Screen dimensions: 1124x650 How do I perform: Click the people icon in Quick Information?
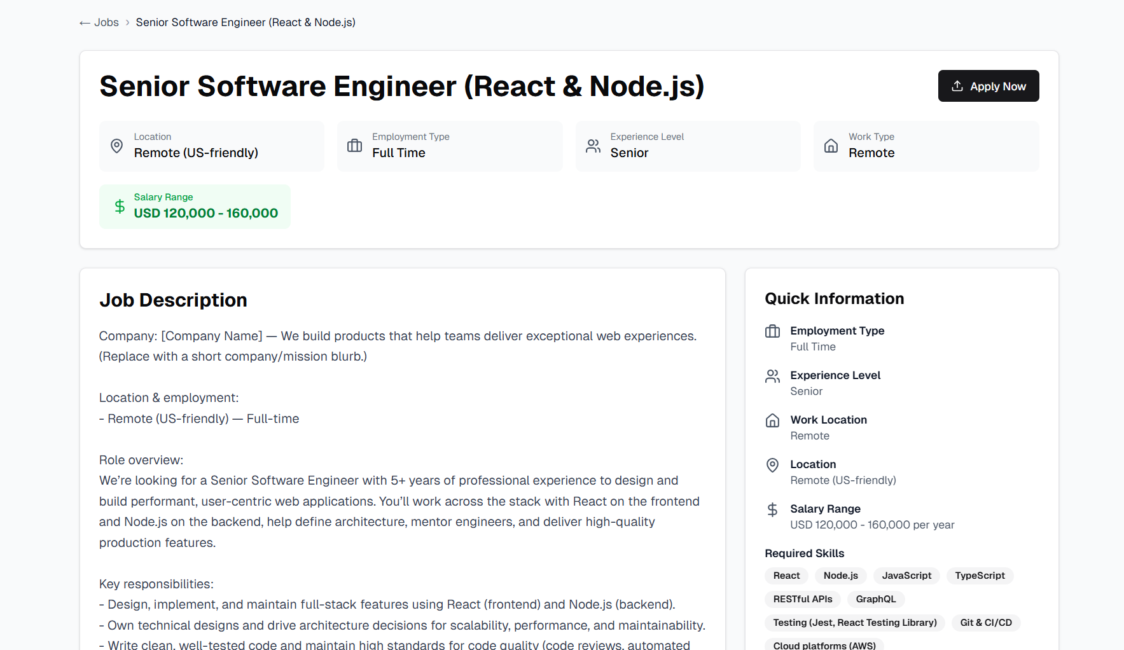tap(772, 376)
